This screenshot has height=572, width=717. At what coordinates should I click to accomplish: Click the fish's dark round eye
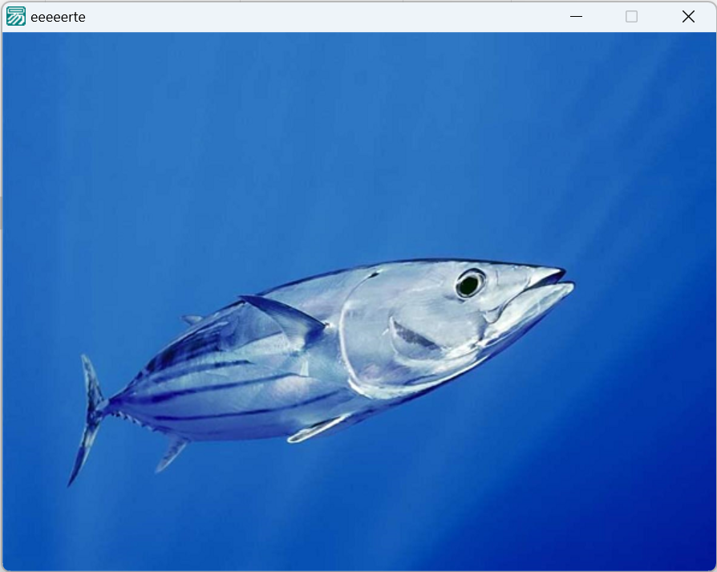[x=469, y=283]
